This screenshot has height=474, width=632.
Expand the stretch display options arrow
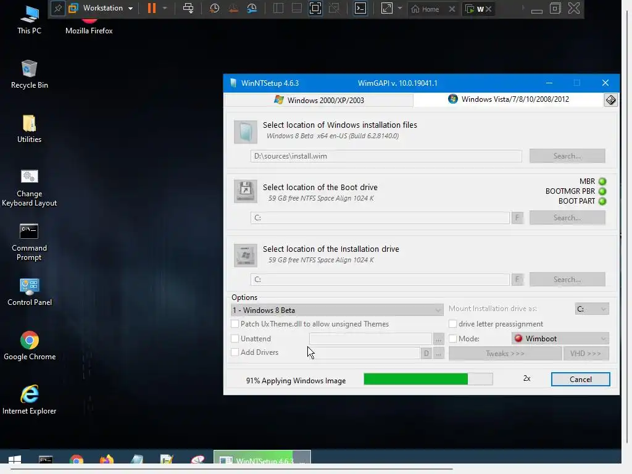[400, 9]
